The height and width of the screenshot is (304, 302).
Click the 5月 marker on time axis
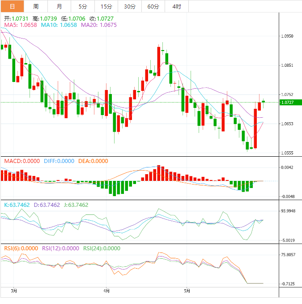(187, 291)
